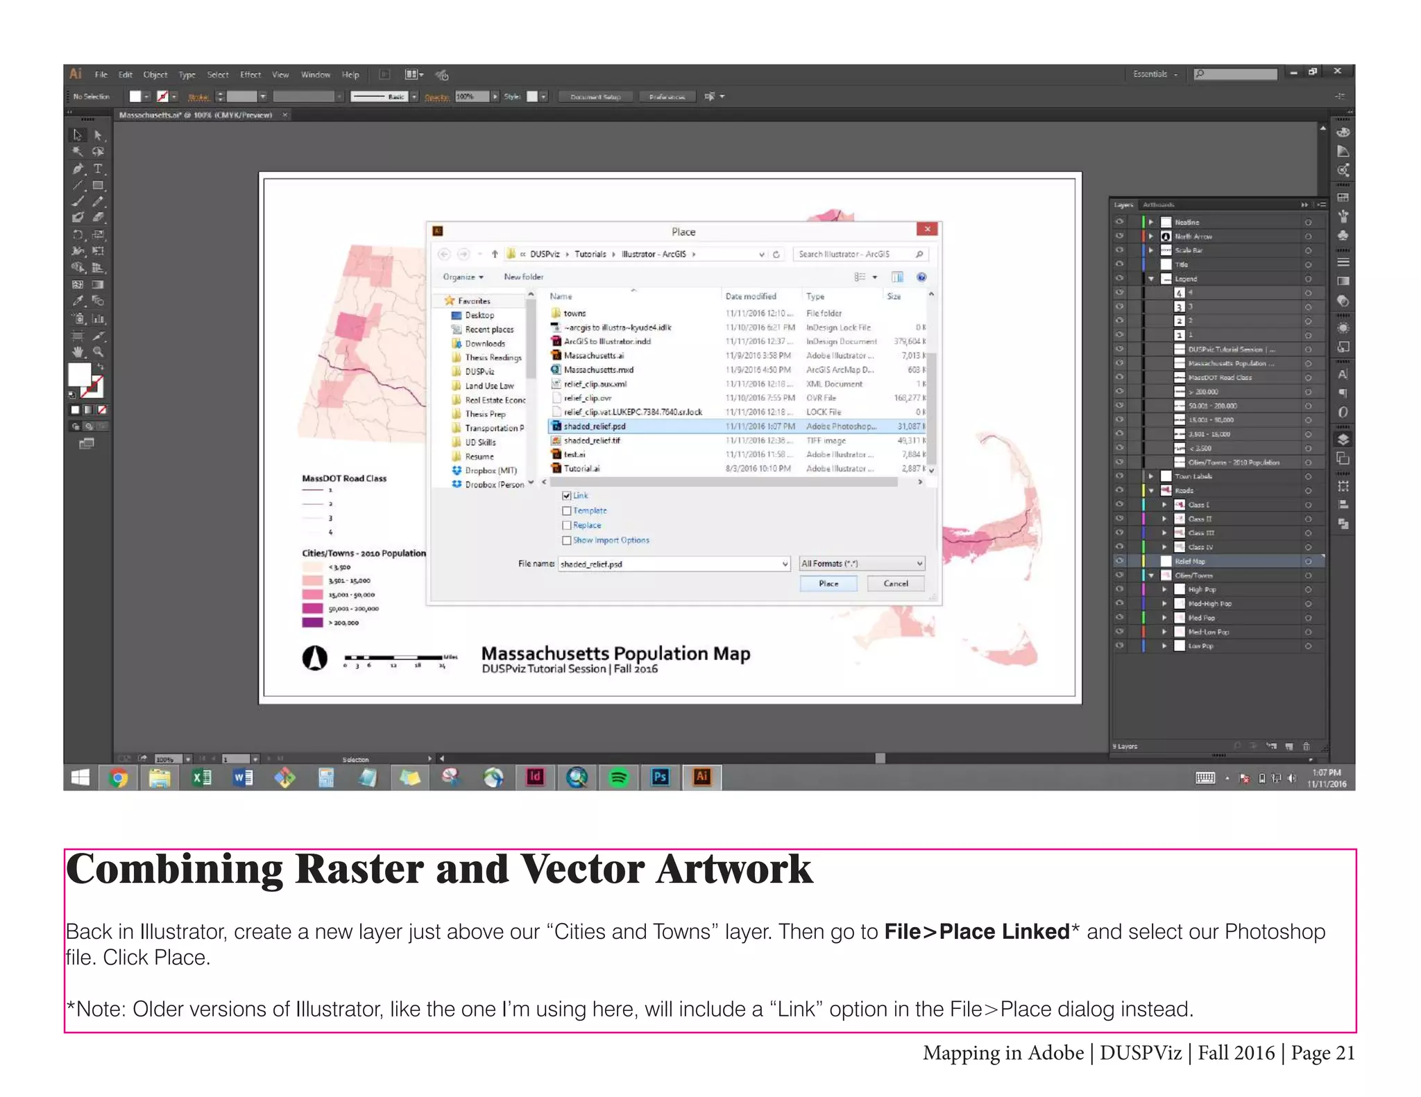The height and width of the screenshot is (1097, 1421).
Task: Open the Help menu
Action: (351, 75)
